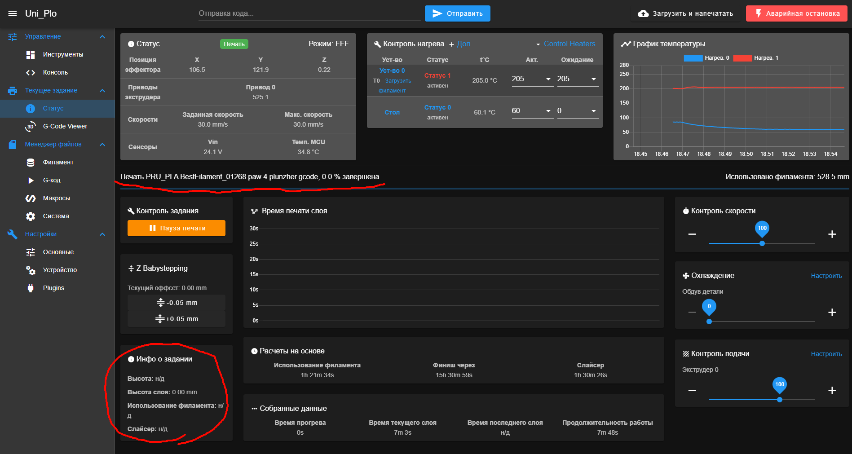Screen dimensions: 852x454
Task: Click the Инструменты dashboard icon
Action: tap(31, 54)
